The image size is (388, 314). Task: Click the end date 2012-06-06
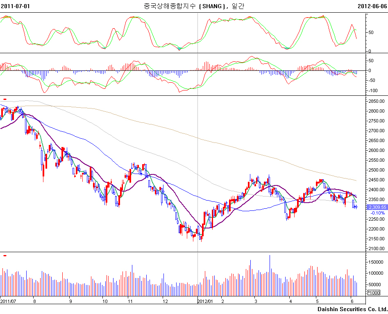(x=372, y=6)
